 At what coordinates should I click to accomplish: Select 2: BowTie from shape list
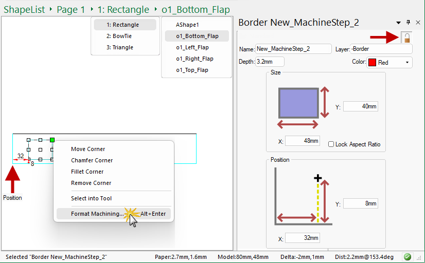[x=120, y=36]
